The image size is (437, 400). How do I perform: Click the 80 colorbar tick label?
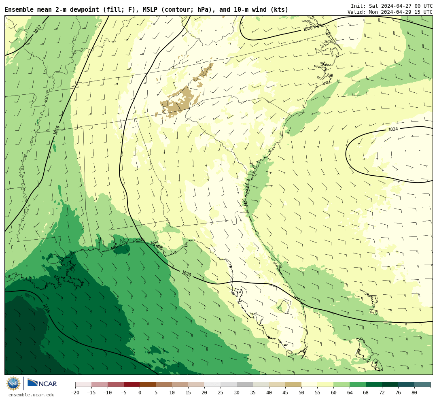[x=415, y=393]
